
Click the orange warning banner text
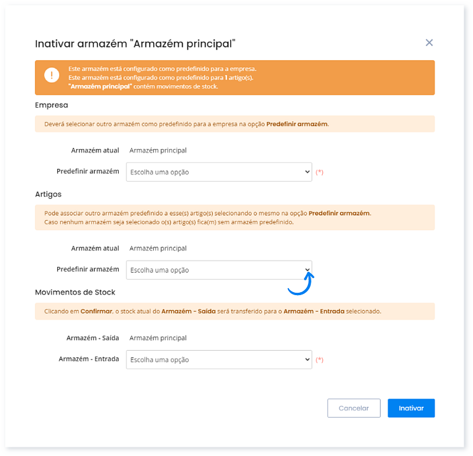[163, 77]
